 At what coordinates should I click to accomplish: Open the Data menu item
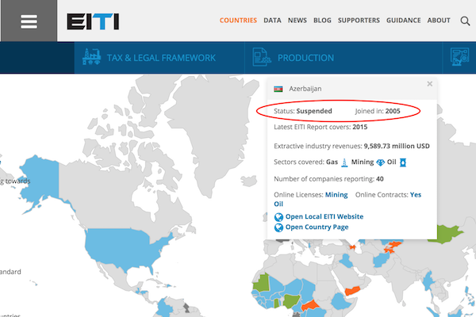point(272,21)
